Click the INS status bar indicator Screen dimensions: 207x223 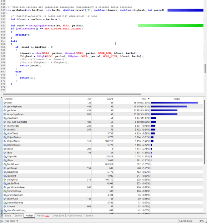(202, 221)
